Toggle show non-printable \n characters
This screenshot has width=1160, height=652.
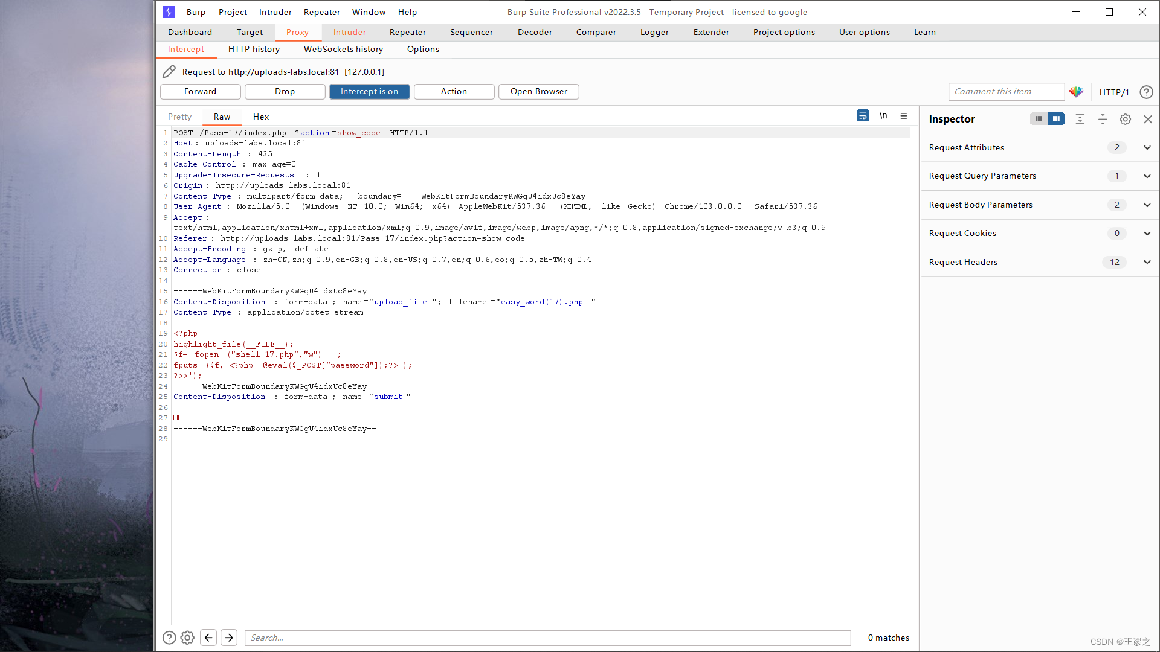[883, 116]
